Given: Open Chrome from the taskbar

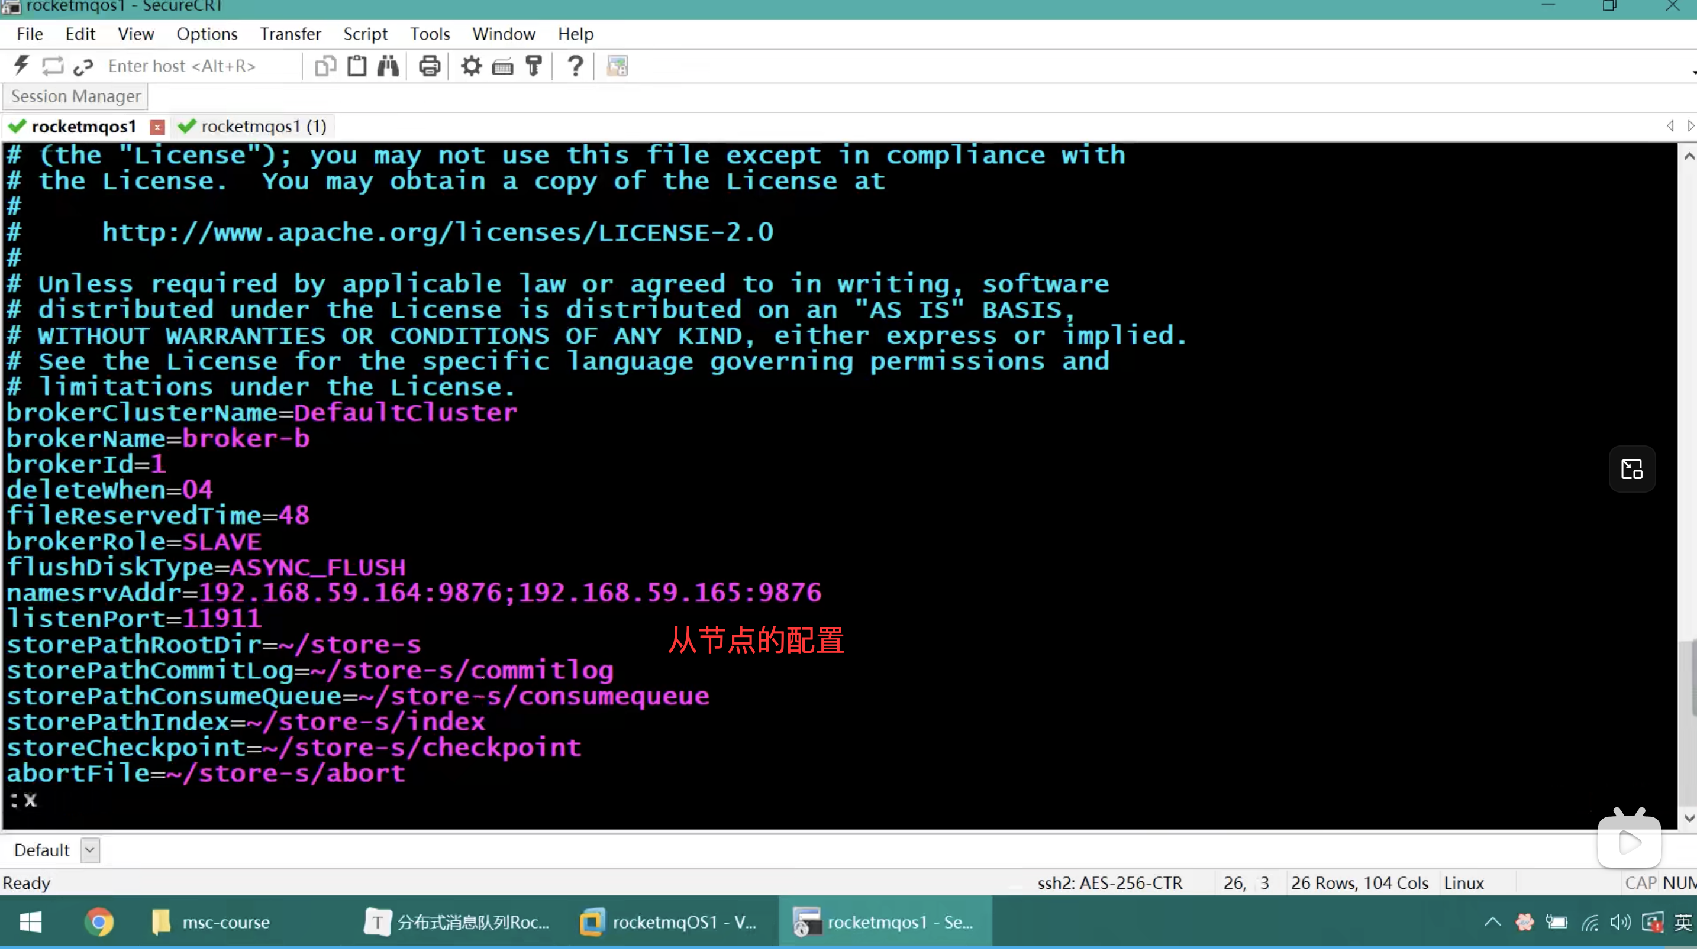Looking at the screenshot, I should pos(99,923).
